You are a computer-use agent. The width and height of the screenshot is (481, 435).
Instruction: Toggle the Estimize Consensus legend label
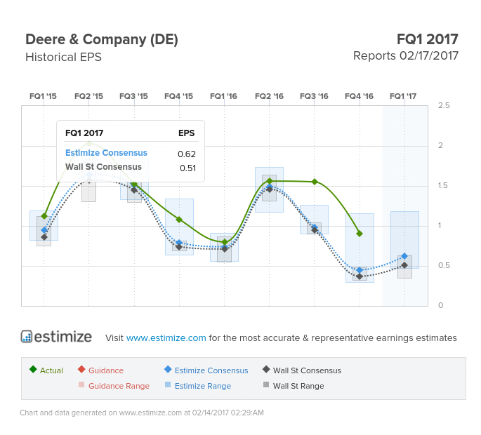tap(211, 370)
